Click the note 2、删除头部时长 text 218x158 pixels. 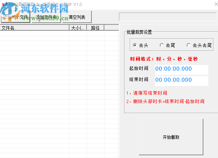tap(165, 101)
